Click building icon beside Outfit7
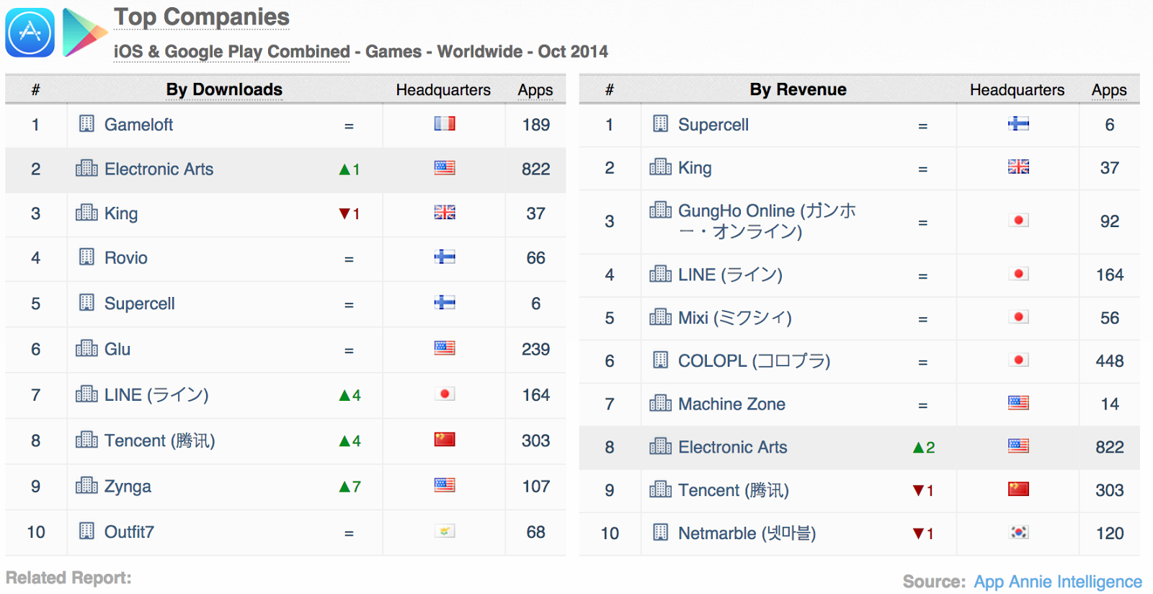This screenshot has width=1153, height=594. [86, 531]
